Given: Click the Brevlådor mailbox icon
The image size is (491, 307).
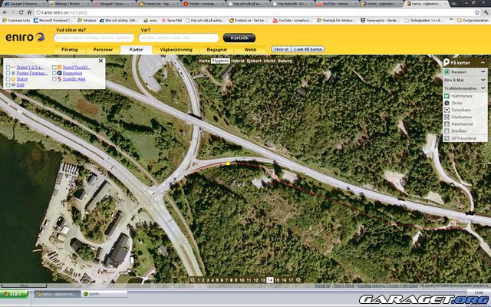Looking at the screenshot, I should tap(446, 130).
